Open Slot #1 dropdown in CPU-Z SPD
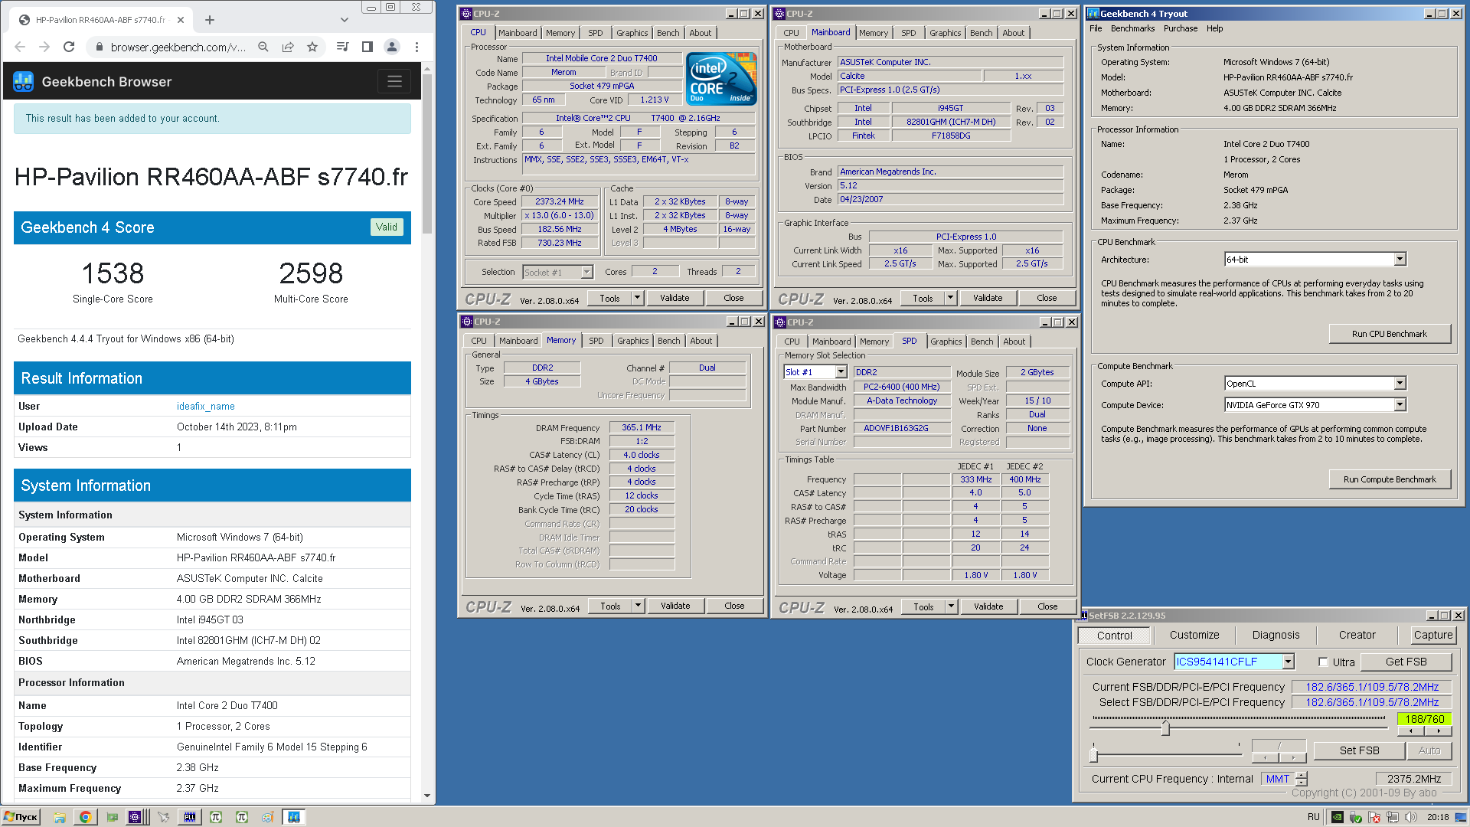The width and height of the screenshot is (1470, 827). [x=841, y=372]
